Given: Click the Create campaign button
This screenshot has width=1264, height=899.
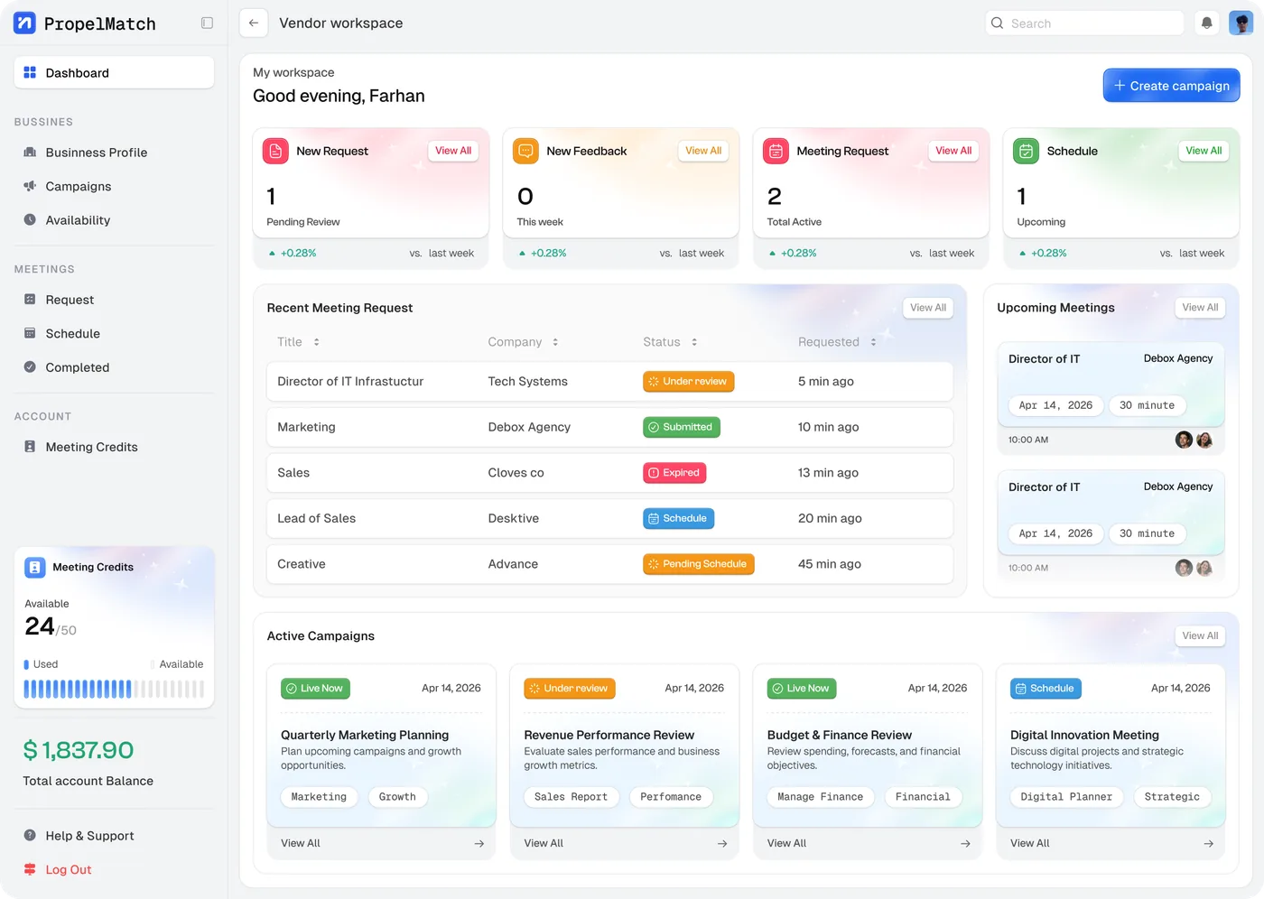Looking at the screenshot, I should (x=1171, y=86).
